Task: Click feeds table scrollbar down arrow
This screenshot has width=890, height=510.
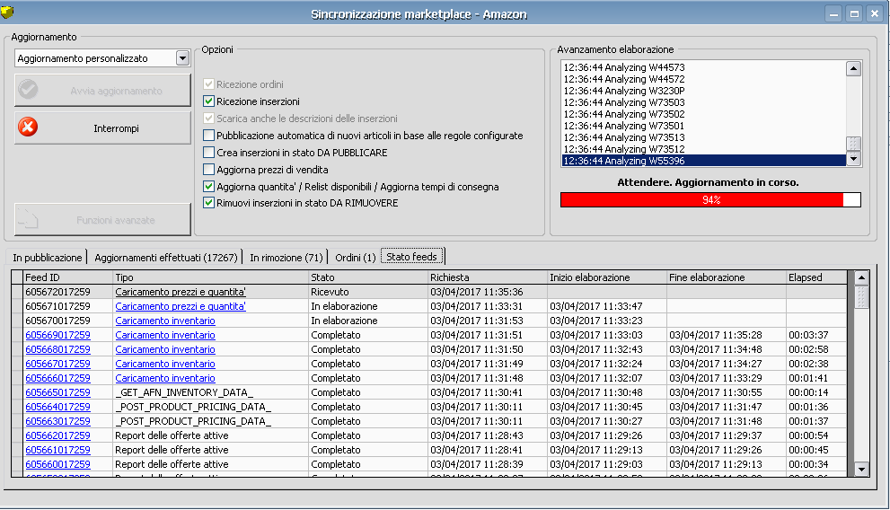Action: tap(861, 470)
